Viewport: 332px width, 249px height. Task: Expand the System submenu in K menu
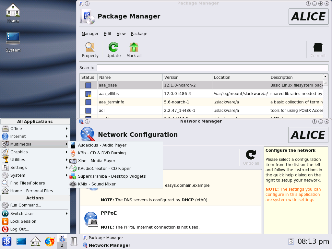[x=35, y=175]
